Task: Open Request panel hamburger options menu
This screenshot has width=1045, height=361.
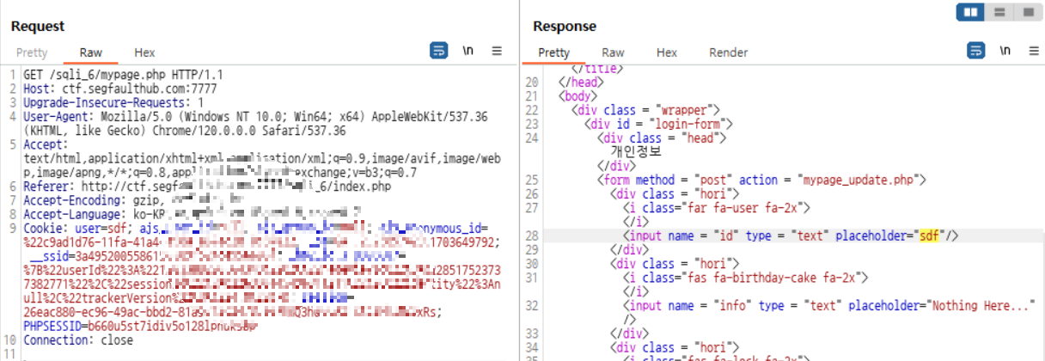Action: [497, 51]
